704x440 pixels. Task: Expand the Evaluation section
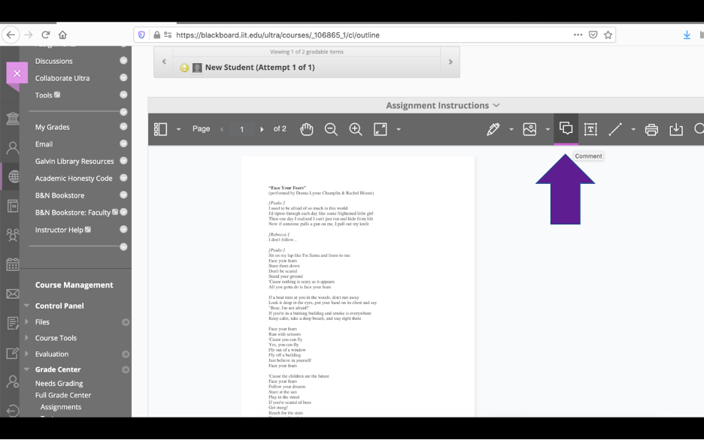click(x=26, y=354)
